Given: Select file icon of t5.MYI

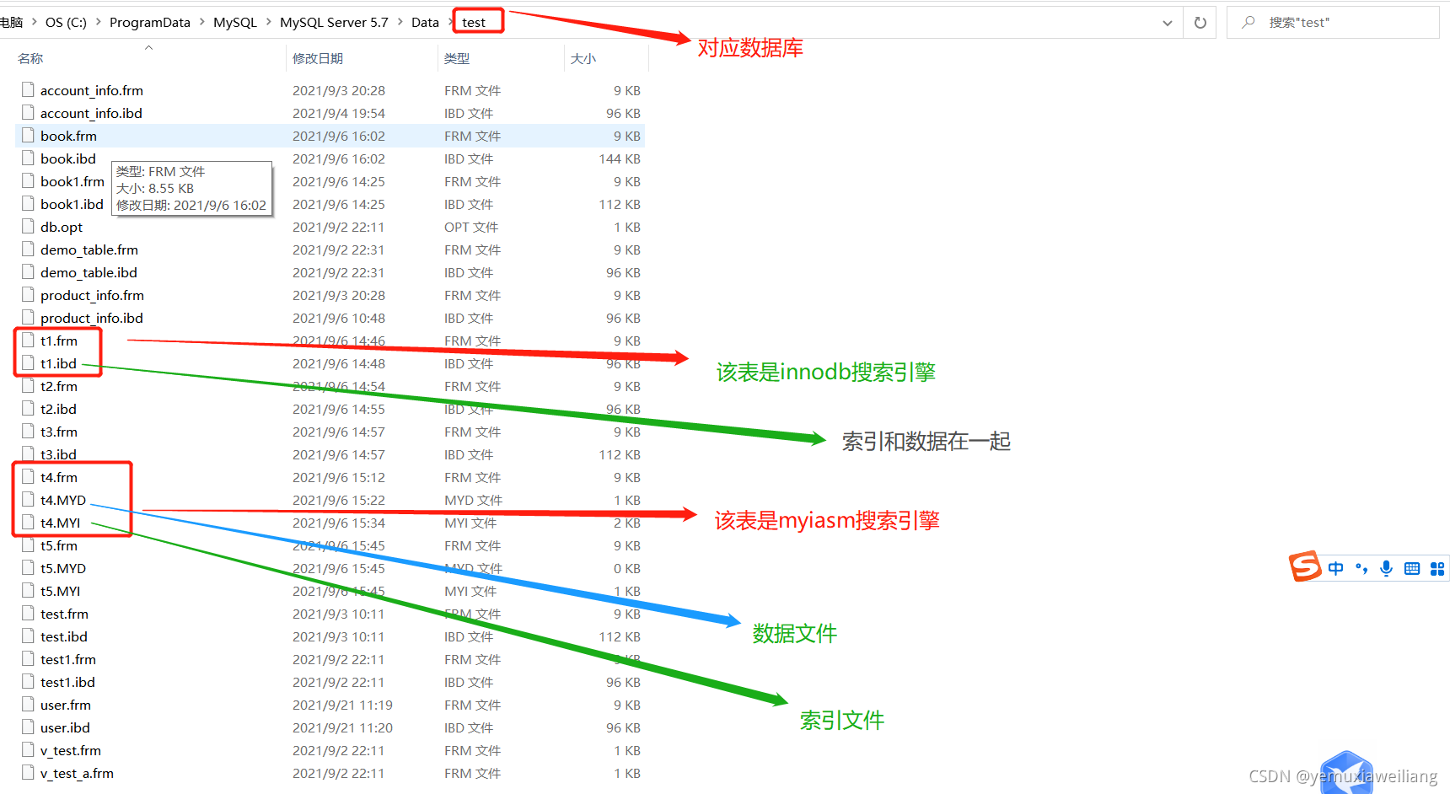Looking at the screenshot, I should click(x=28, y=590).
